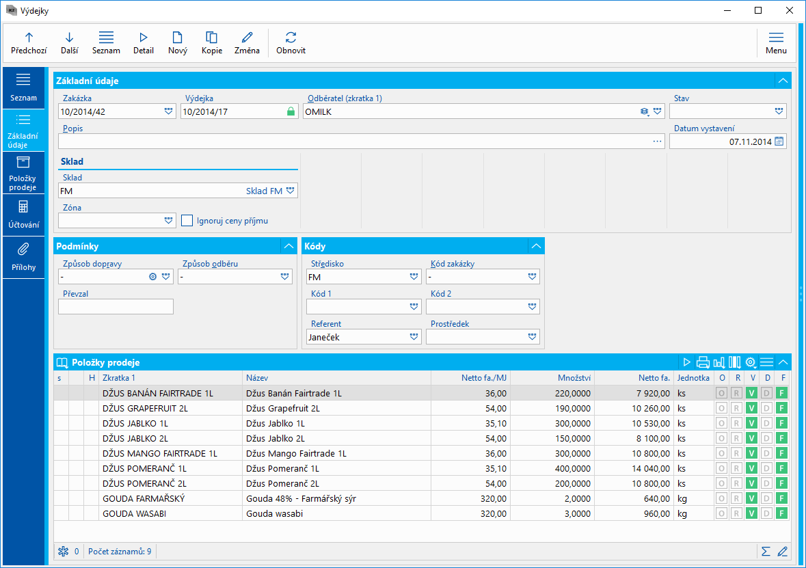
Task: Enable the Ignoruj ceny příjmu checkbox
Action: (x=187, y=220)
